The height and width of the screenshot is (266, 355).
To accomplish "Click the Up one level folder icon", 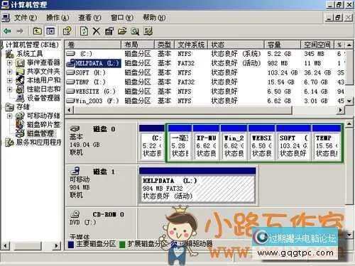I will pyautogui.click(x=37, y=31).
